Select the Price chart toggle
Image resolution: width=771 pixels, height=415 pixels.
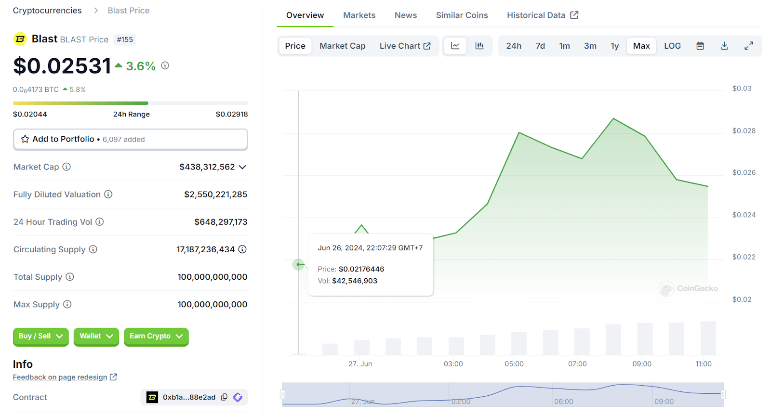click(x=295, y=46)
